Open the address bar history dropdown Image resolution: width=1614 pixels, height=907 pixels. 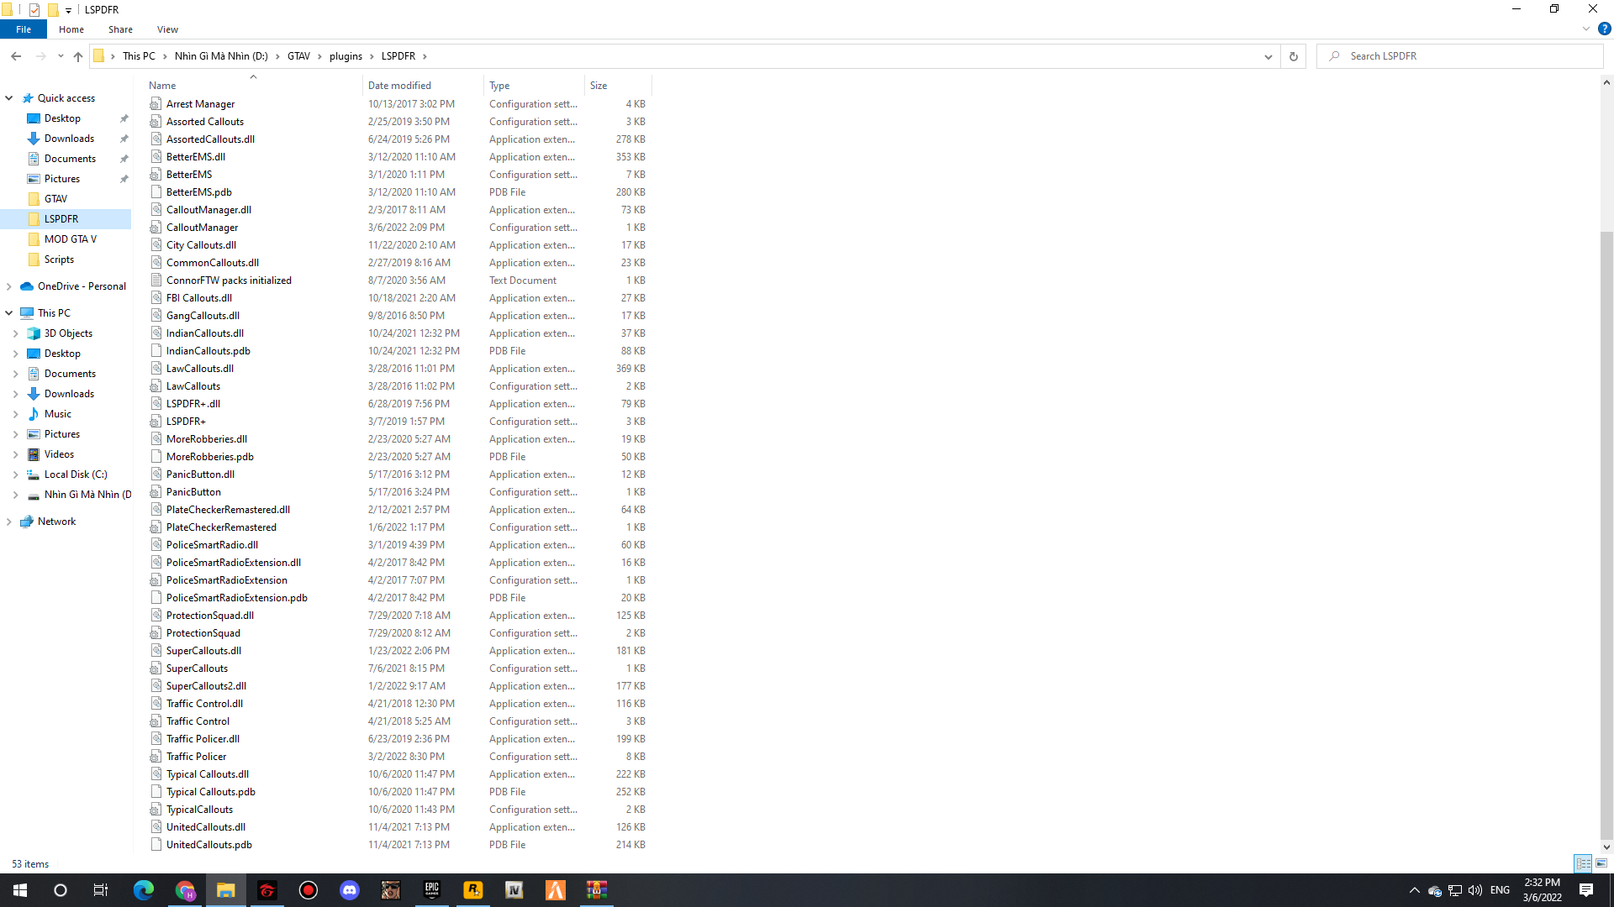[1268, 56]
